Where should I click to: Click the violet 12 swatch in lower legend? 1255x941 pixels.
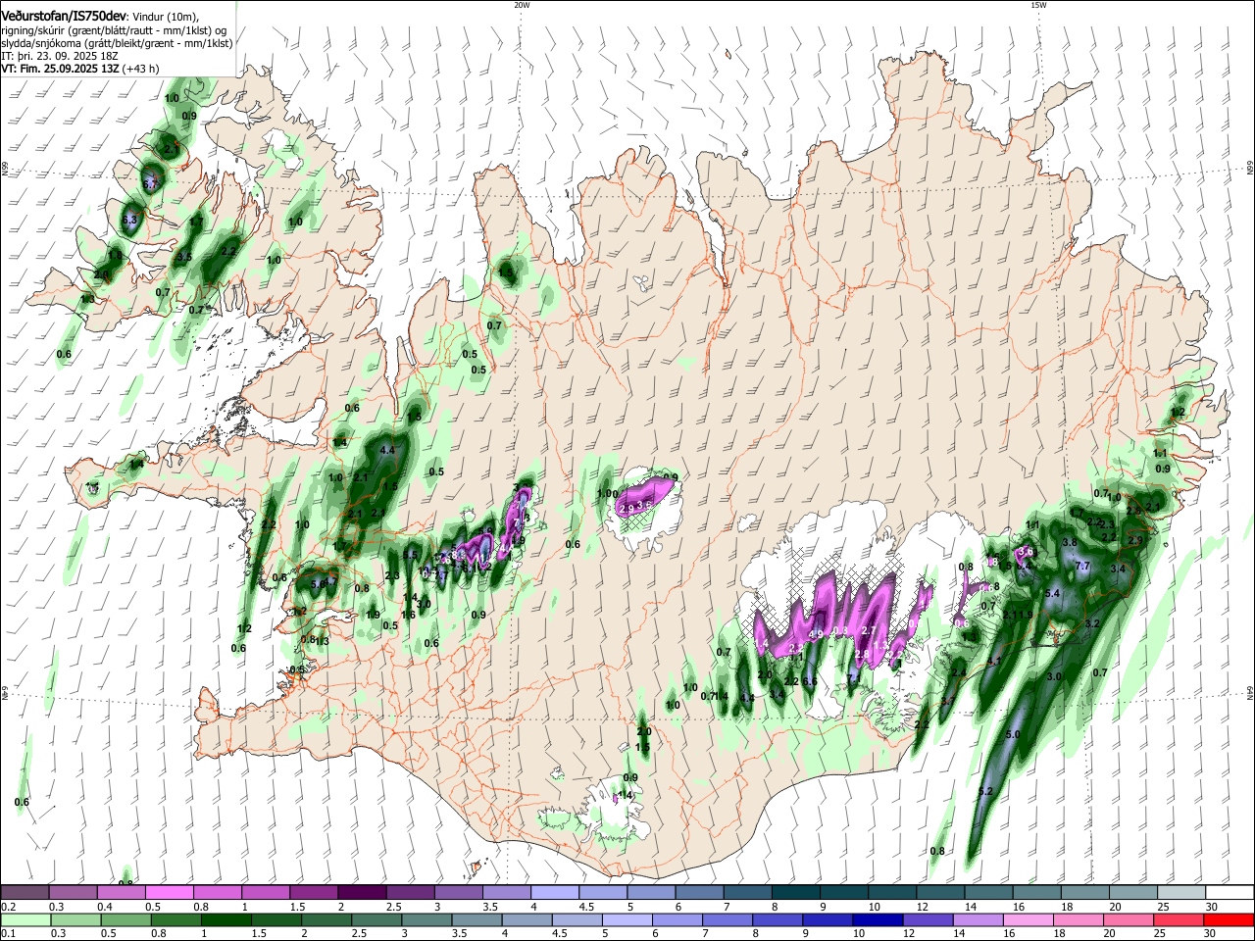point(928,919)
